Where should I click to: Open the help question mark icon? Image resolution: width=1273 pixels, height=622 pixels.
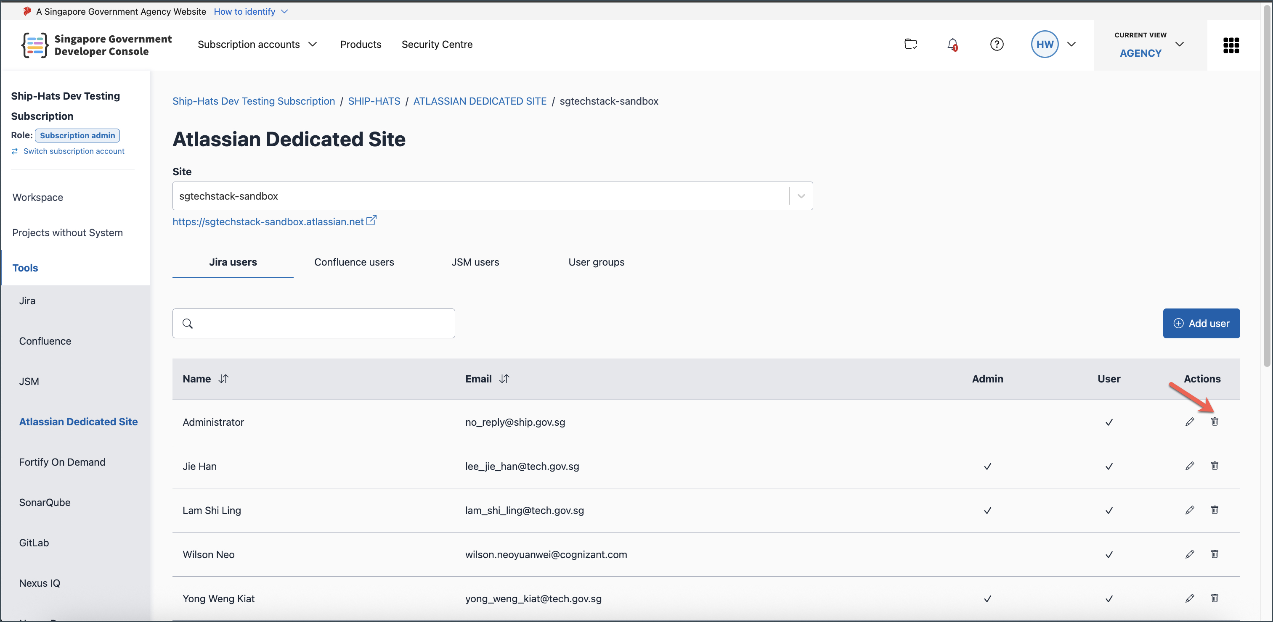pyautogui.click(x=997, y=45)
